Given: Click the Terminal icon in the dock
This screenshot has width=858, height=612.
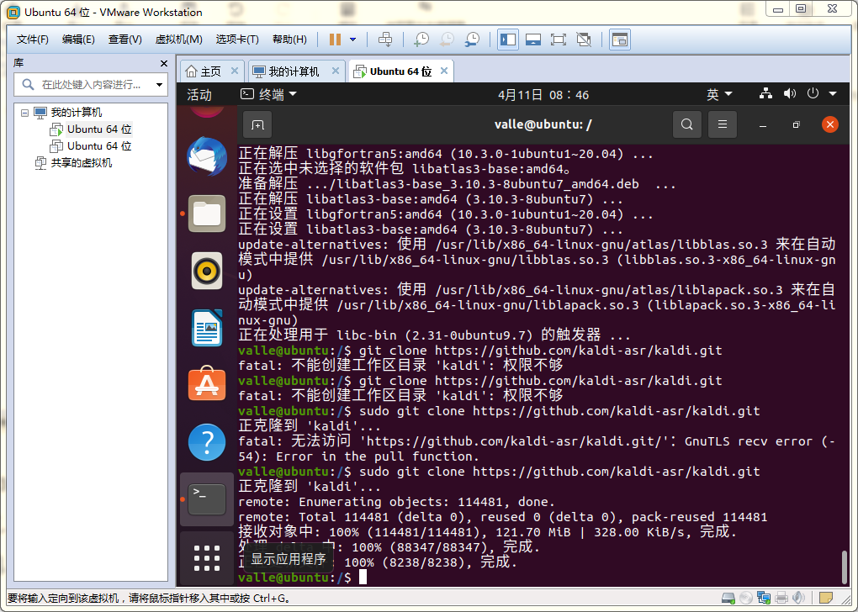Looking at the screenshot, I should tap(207, 499).
